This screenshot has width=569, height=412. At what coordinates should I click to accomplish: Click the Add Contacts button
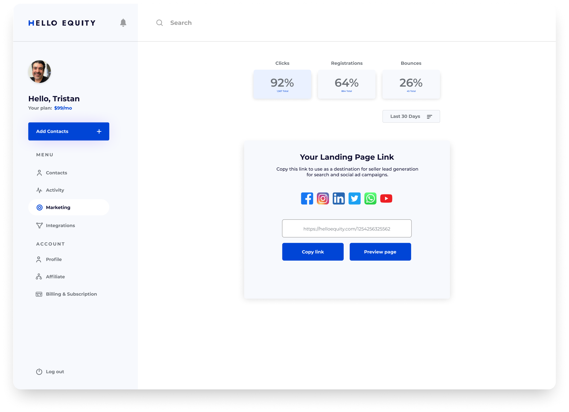69,131
